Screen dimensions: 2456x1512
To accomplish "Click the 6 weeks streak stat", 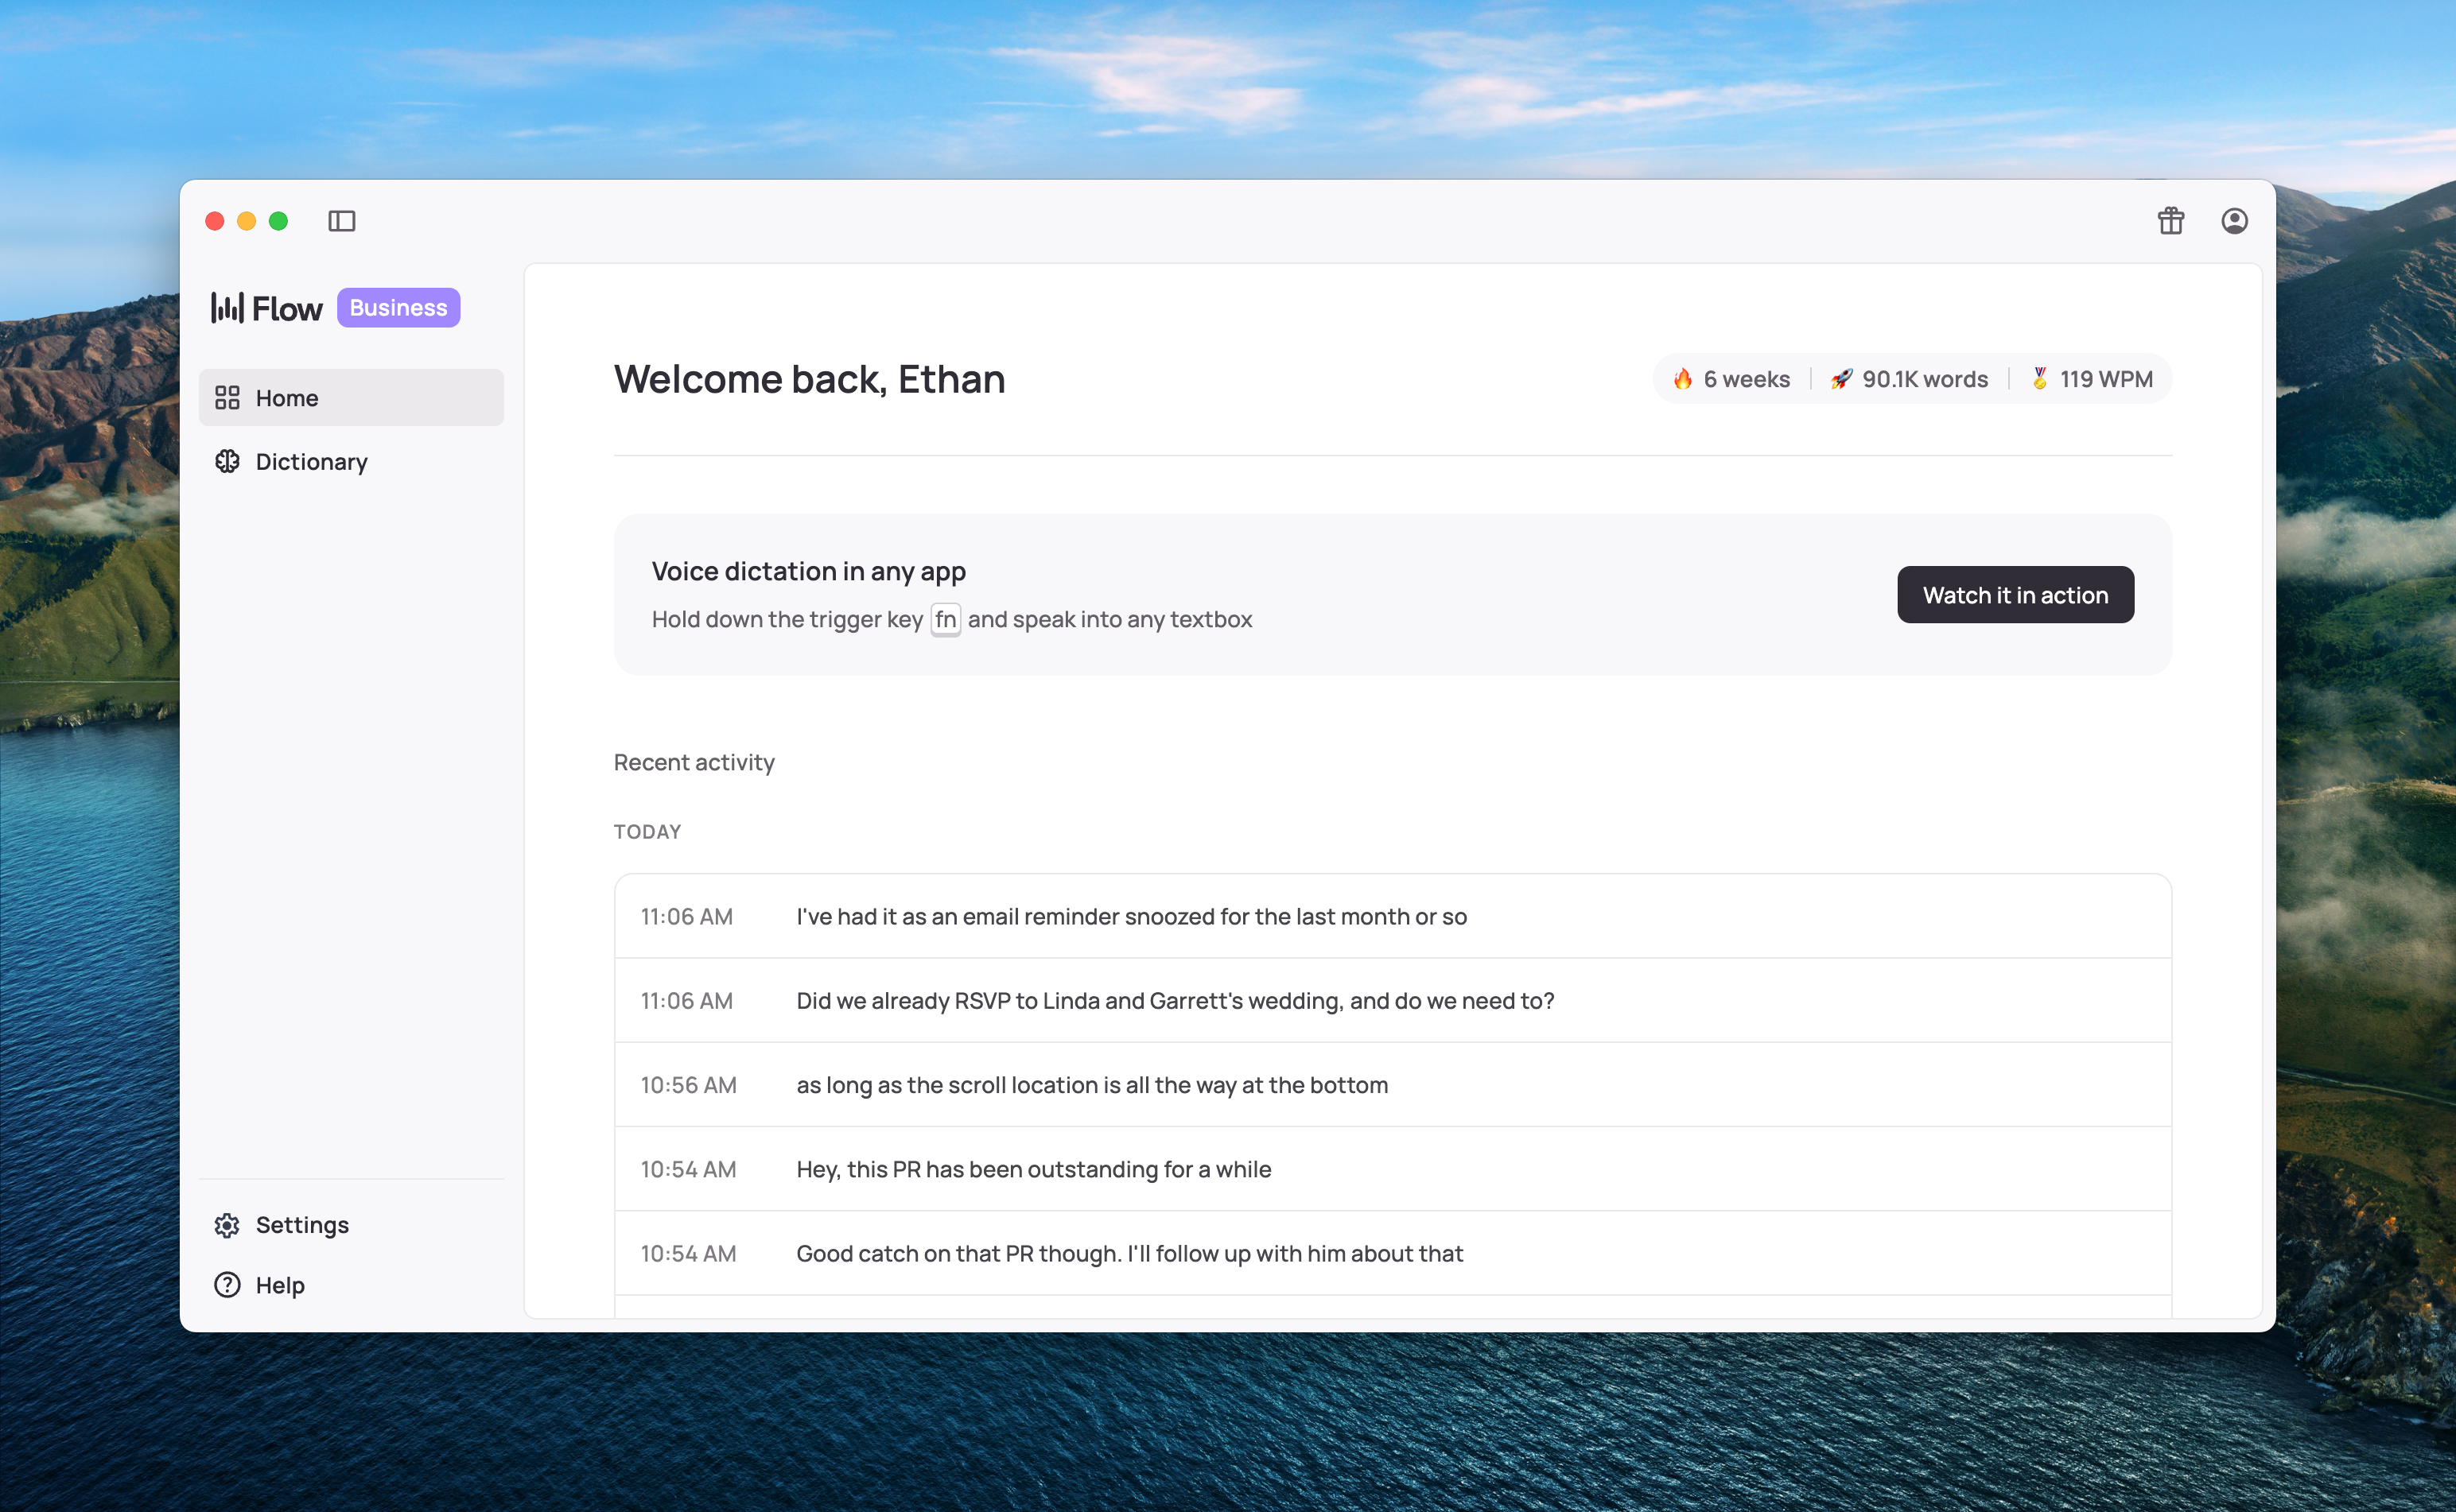I will click(1731, 379).
